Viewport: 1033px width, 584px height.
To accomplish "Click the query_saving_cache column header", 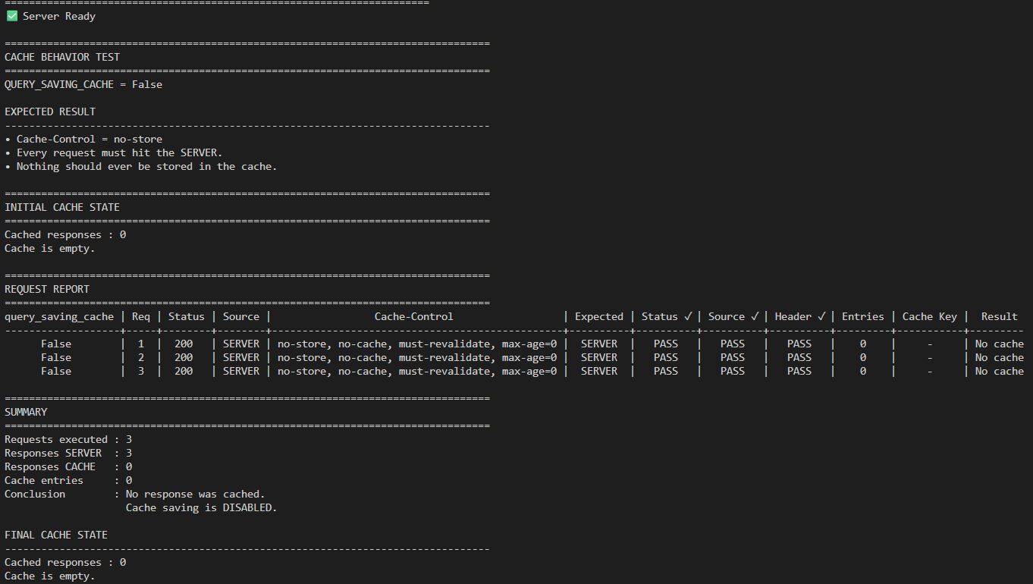I will point(59,316).
